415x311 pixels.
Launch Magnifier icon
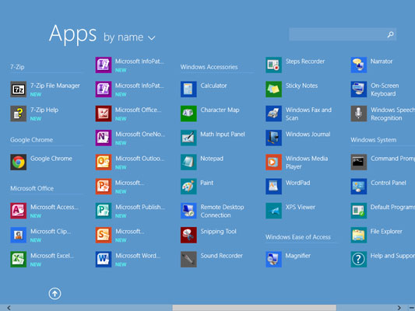273,260
